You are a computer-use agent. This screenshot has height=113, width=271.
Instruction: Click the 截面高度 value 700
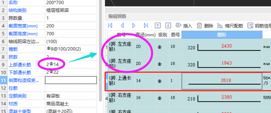50,34
